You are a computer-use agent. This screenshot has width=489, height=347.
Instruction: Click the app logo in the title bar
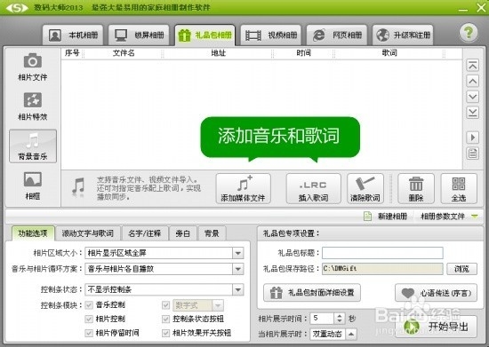click(x=17, y=7)
